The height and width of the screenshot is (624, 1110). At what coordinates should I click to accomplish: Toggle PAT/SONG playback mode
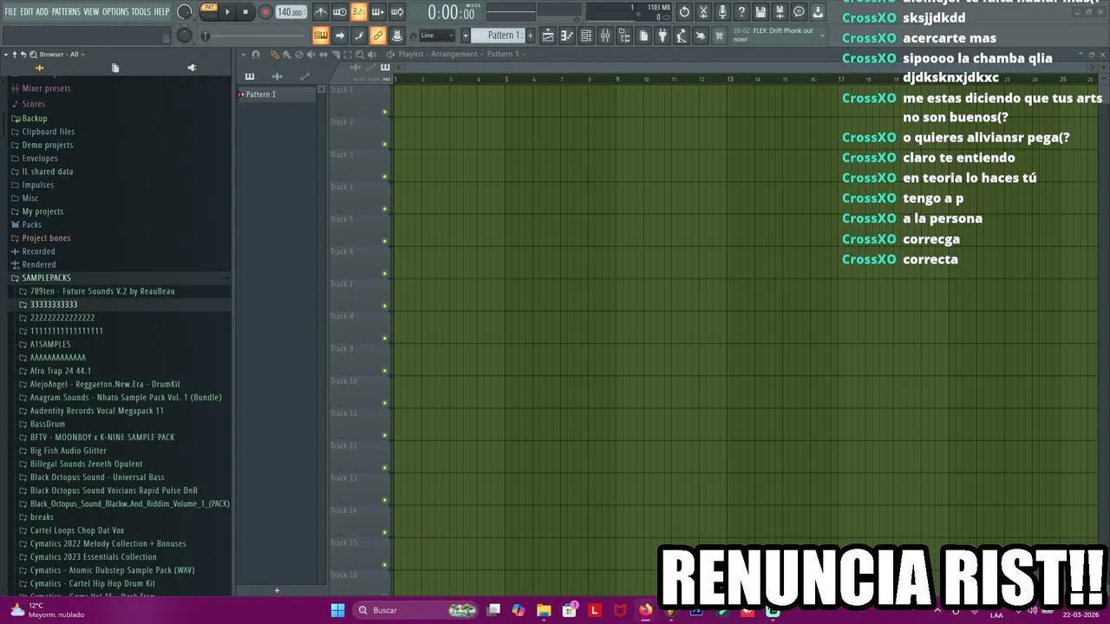(x=209, y=12)
